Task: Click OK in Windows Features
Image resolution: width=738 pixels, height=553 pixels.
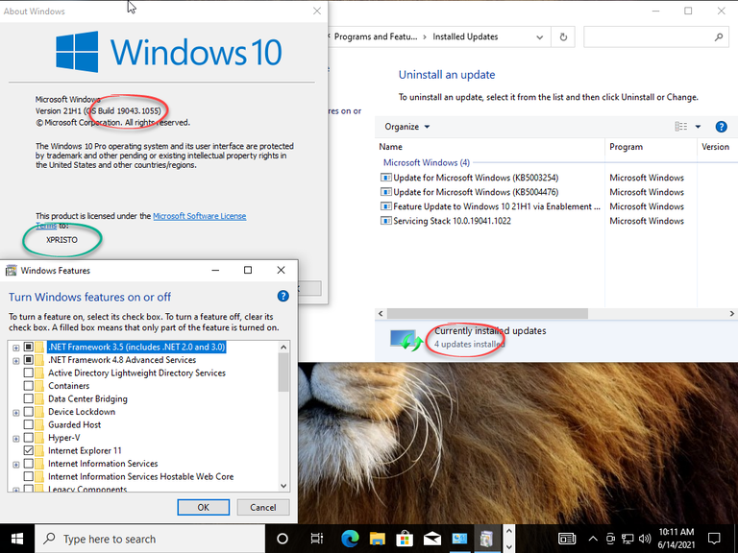Action: click(x=204, y=507)
